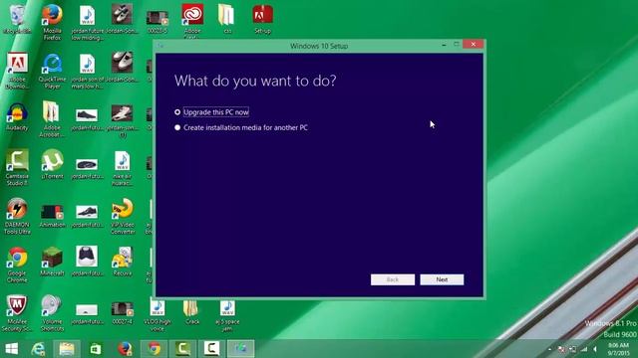The image size is (638, 358).
Task: Minimize the Windows 10 Setup window
Action: click(444, 44)
